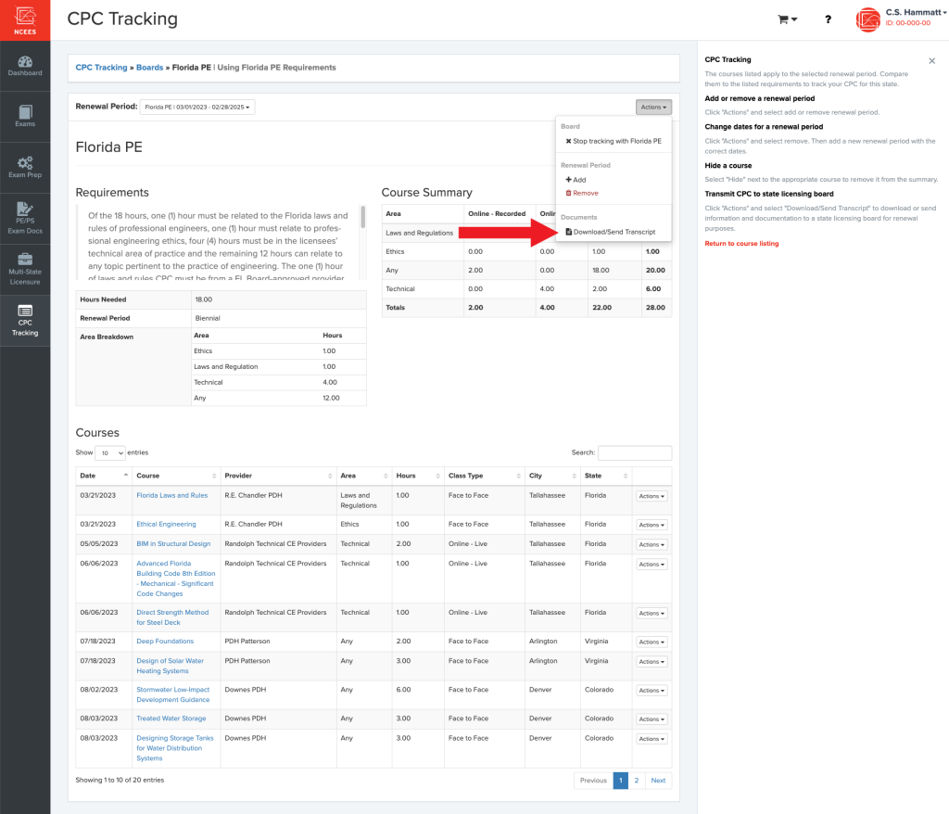
Task: Open Exam Prep via the gear icon
Action: (25, 167)
